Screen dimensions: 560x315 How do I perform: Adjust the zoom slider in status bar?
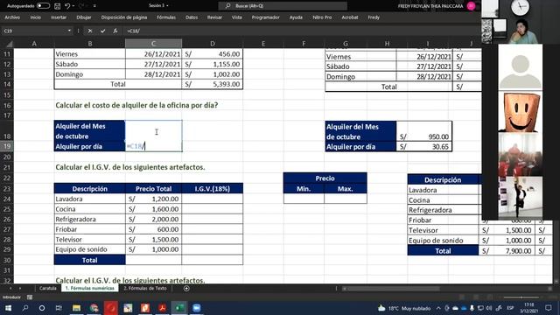point(521,297)
